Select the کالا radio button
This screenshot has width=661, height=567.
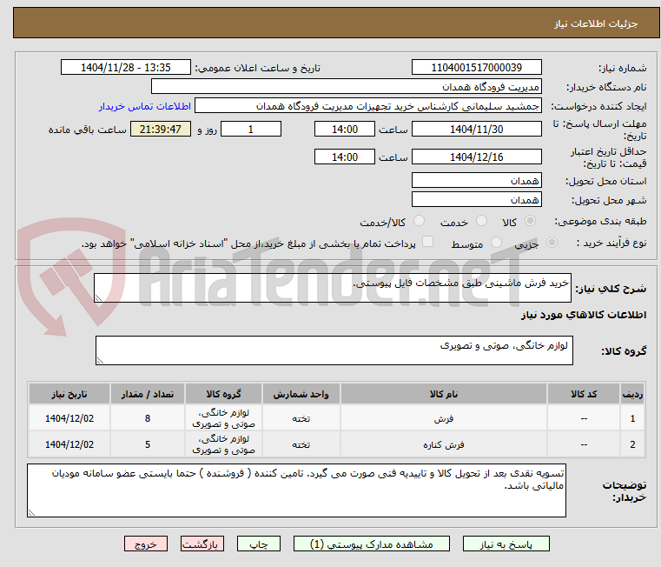[x=531, y=221]
